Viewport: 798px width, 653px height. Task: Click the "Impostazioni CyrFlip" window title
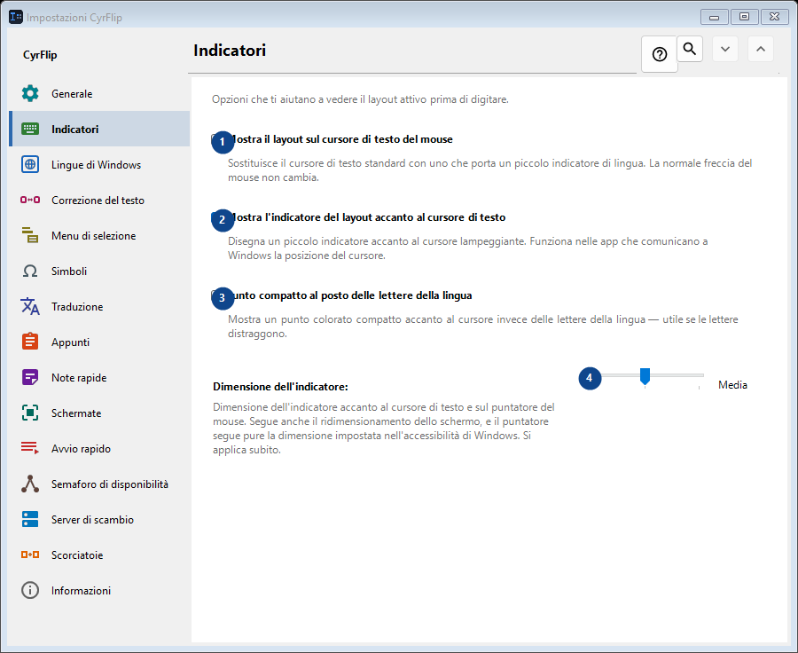coord(74,18)
